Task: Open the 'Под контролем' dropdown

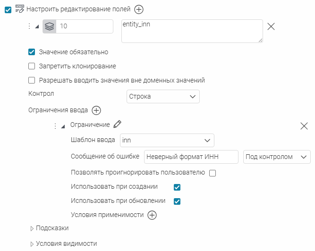Action: 277,157
